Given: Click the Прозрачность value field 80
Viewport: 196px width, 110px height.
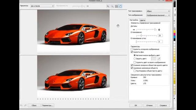Looking at the screenshot, I should [x=88, y=6].
